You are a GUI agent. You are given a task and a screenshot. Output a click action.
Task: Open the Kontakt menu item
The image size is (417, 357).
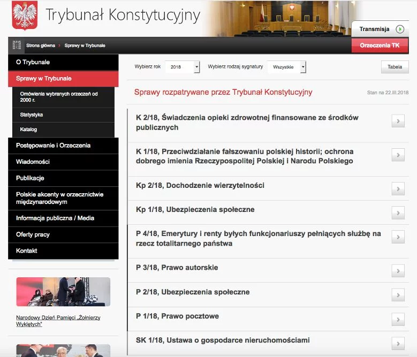pos(63,250)
